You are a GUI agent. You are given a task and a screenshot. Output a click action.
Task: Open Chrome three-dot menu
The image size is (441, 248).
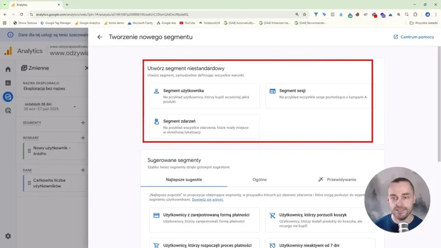[436, 14]
